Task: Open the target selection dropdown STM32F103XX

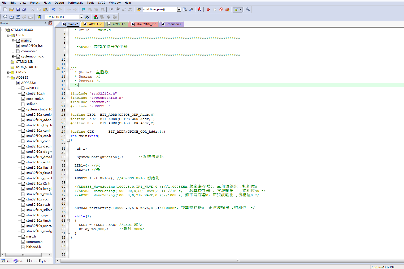Action: (x=81, y=17)
